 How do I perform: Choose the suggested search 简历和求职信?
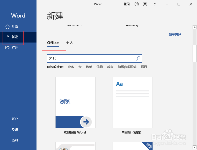(127, 67)
